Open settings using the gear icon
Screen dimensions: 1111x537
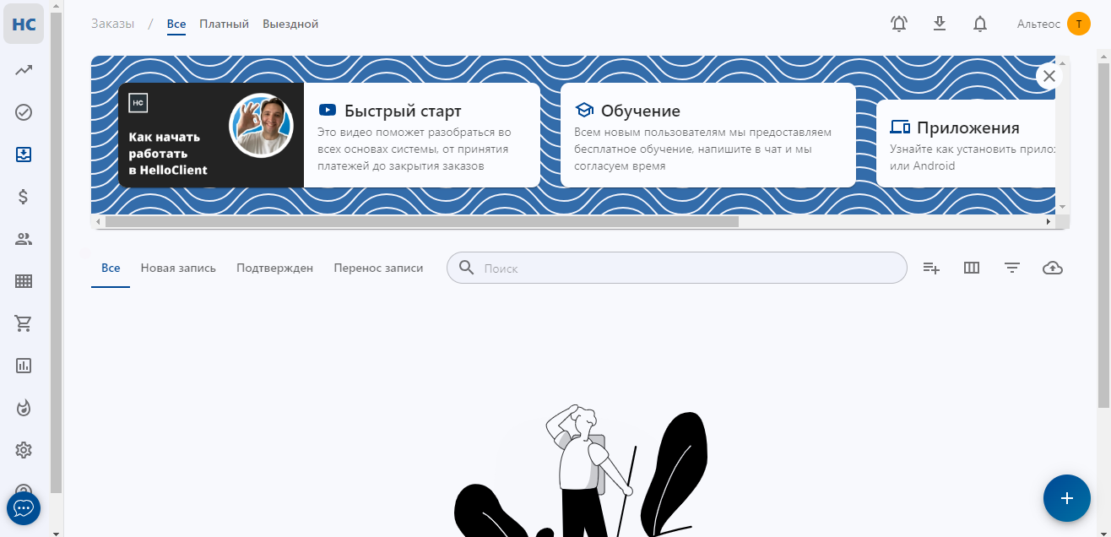point(23,450)
